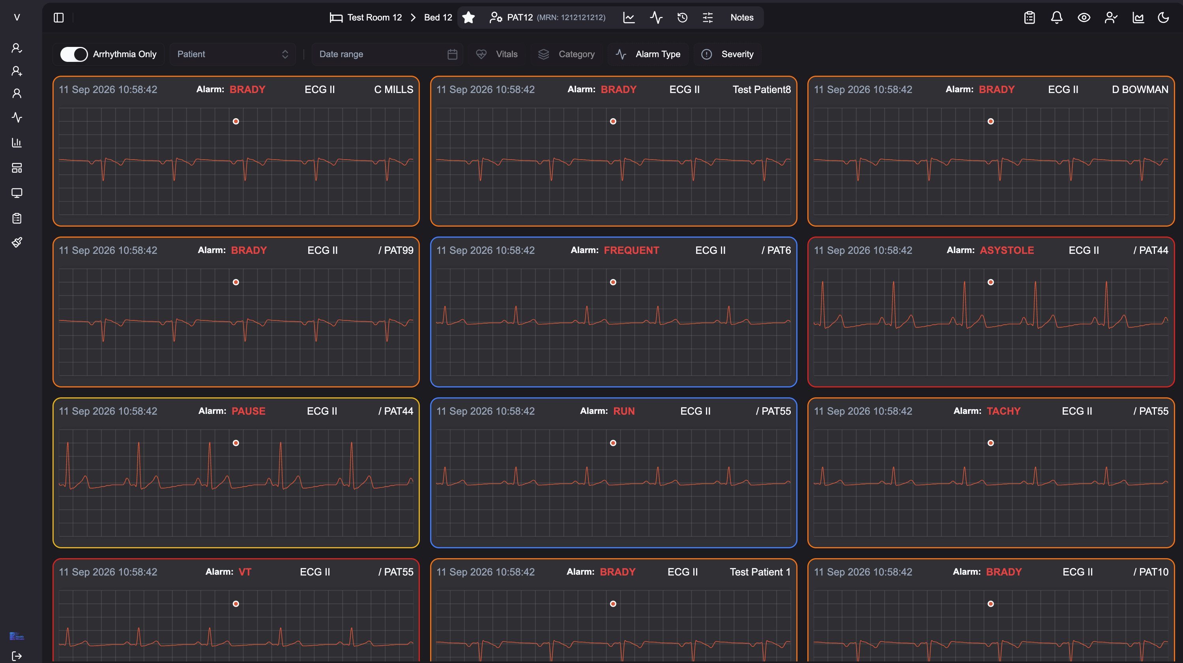The height and width of the screenshot is (663, 1183).
Task: Open the Patient dropdown
Action: (x=233, y=54)
